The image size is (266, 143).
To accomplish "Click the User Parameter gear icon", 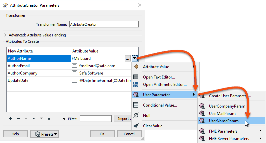I will (x=136, y=95).
